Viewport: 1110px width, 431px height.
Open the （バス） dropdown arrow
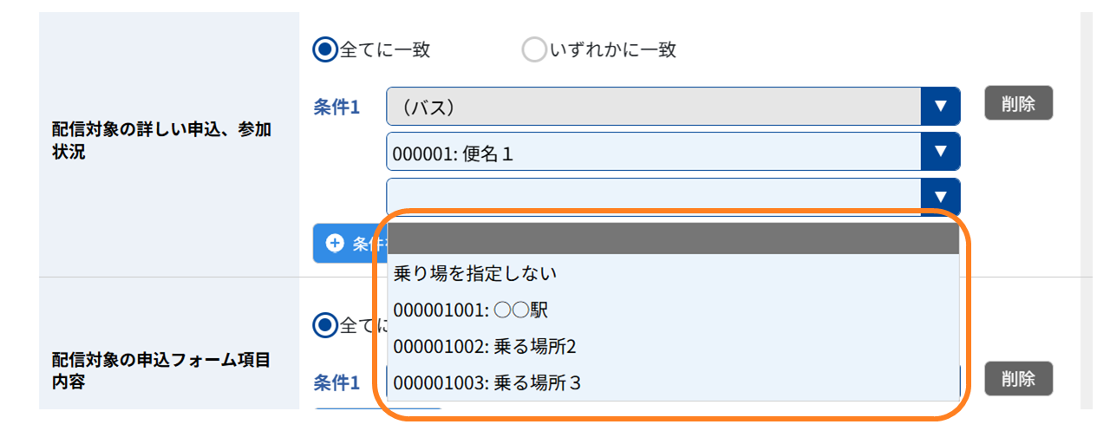tap(941, 106)
